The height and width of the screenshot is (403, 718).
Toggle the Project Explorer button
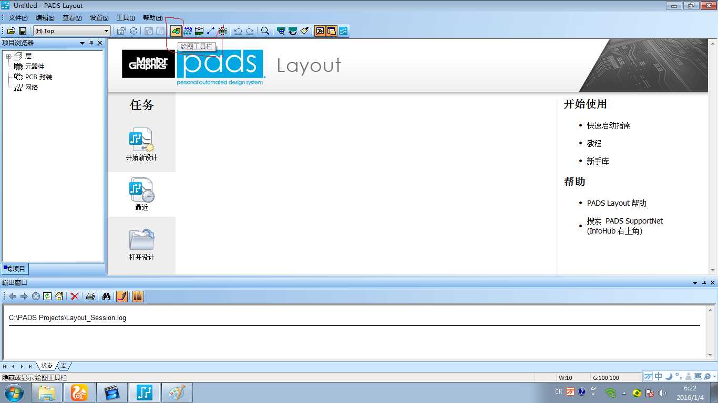pos(331,31)
